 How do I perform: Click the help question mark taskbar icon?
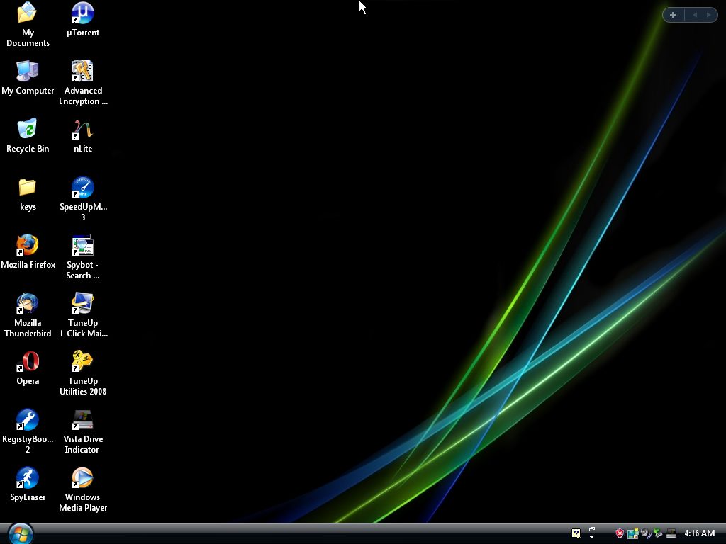click(576, 533)
